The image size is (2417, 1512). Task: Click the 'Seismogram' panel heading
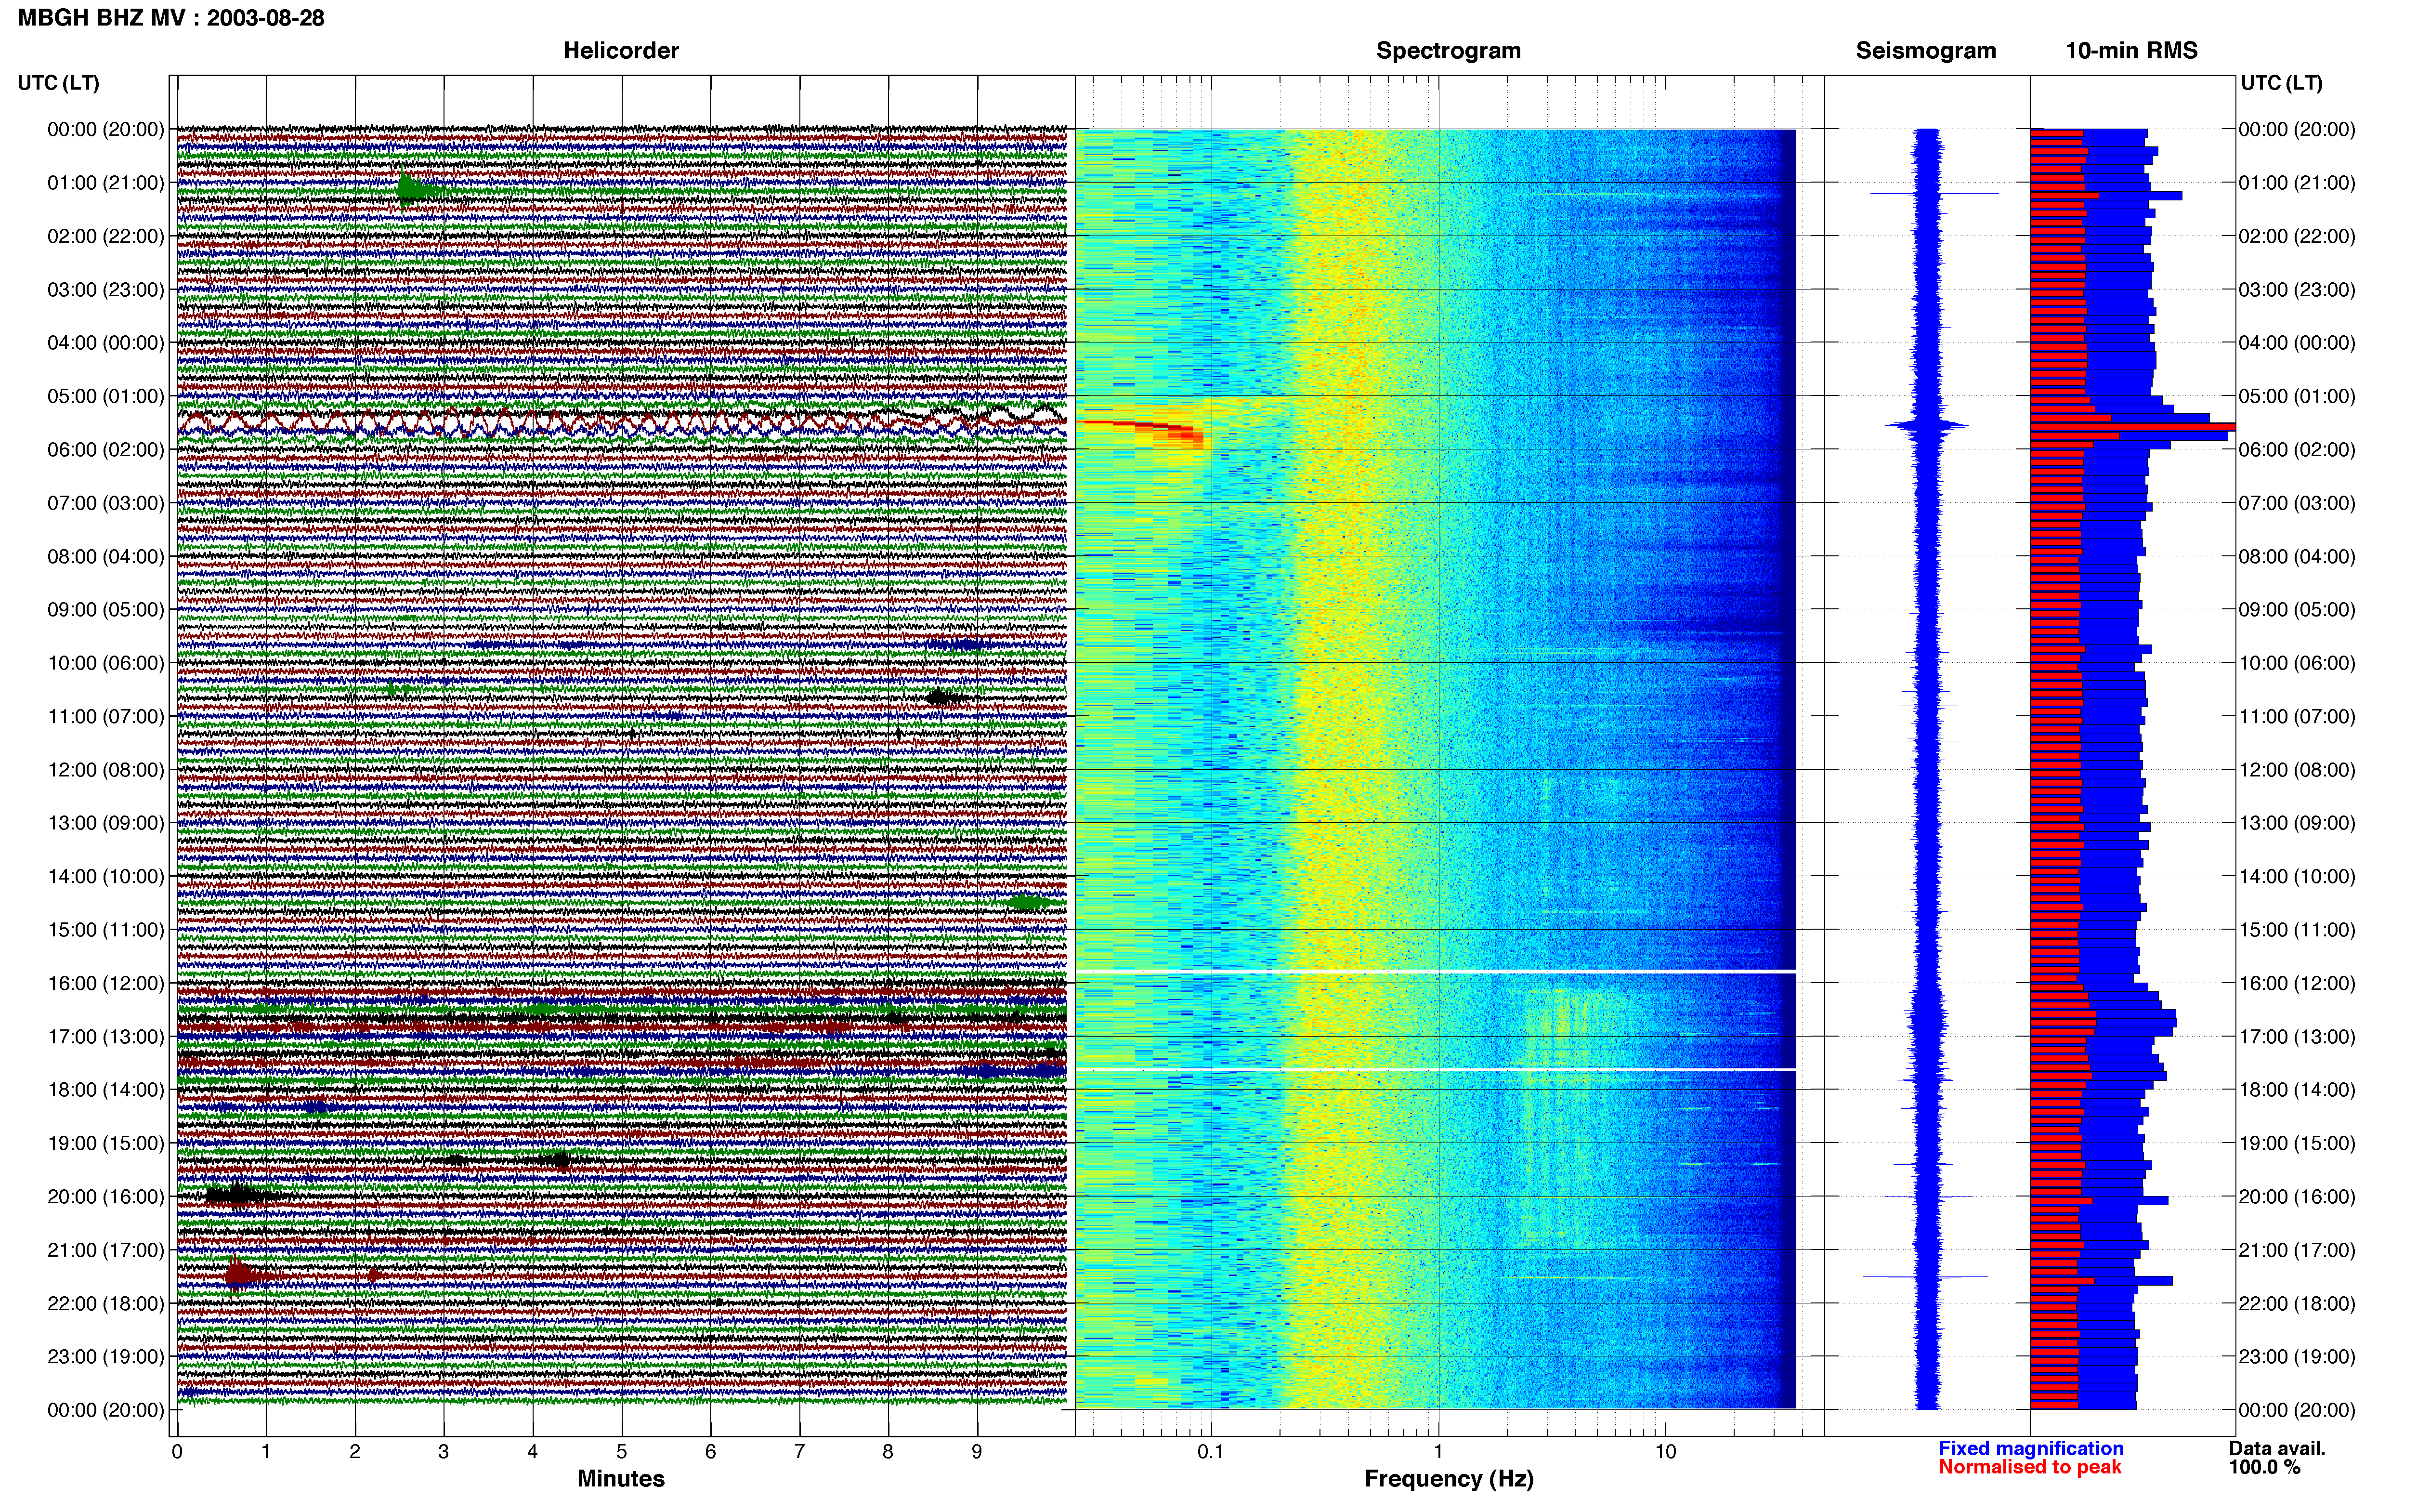(x=1925, y=50)
